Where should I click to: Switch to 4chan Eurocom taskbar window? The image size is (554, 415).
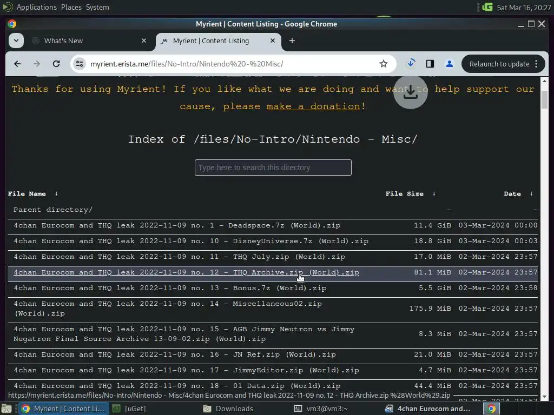pos(428,409)
